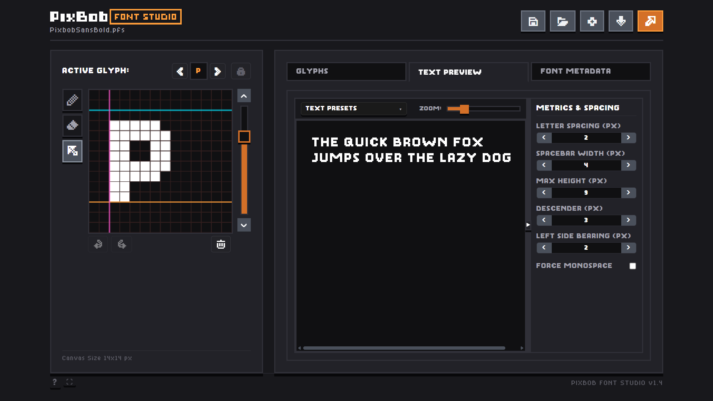Viewport: 713px width, 401px height.
Task: Switch to the Glyphs tab
Action: (x=346, y=71)
